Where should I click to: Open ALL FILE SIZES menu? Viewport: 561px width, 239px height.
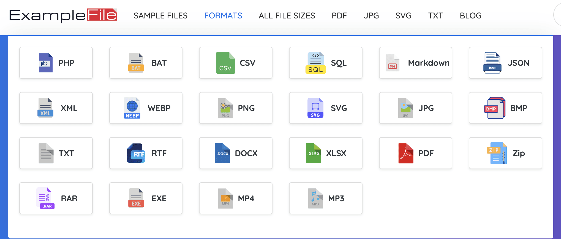click(287, 16)
